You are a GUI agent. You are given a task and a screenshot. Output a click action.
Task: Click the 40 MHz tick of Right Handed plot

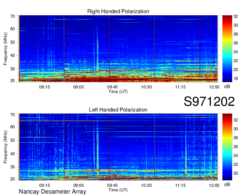[12, 55]
